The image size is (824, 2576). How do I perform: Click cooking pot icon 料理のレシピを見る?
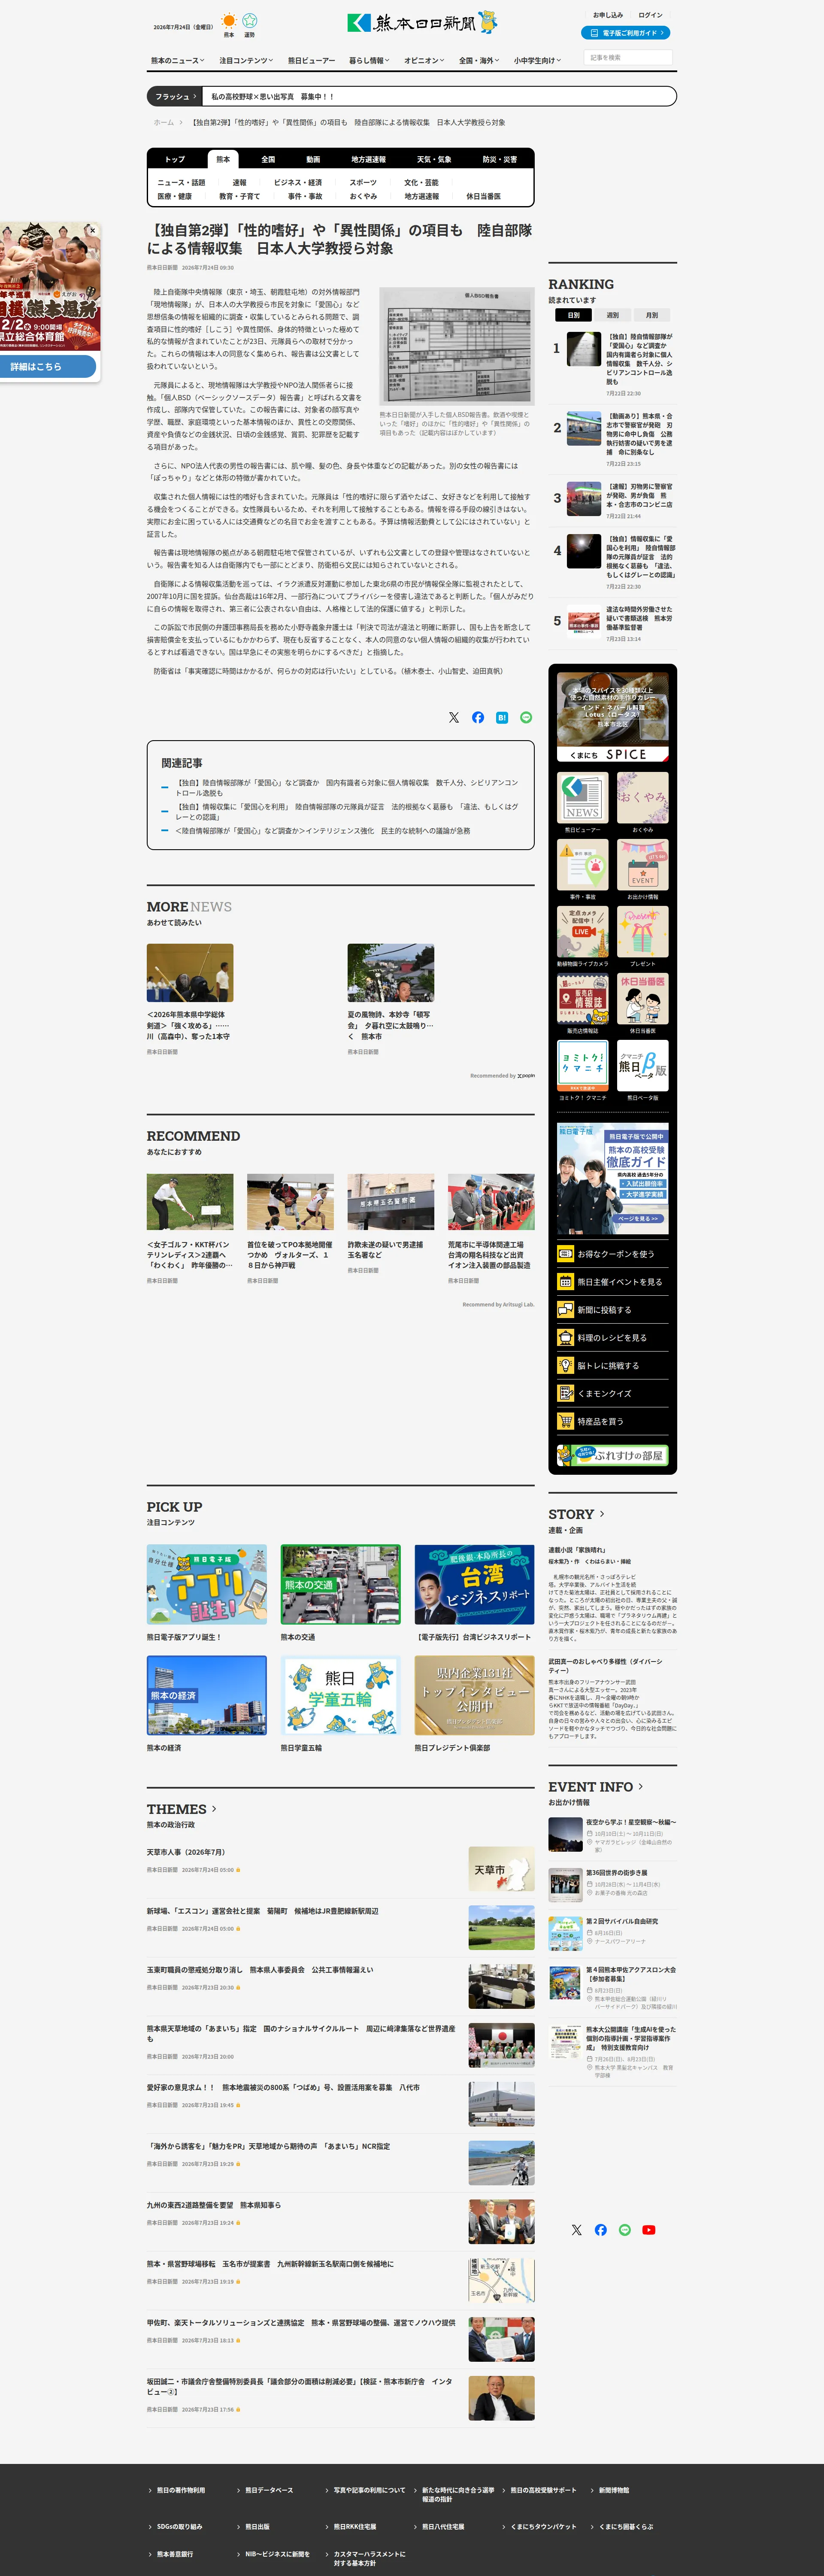point(566,1338)
